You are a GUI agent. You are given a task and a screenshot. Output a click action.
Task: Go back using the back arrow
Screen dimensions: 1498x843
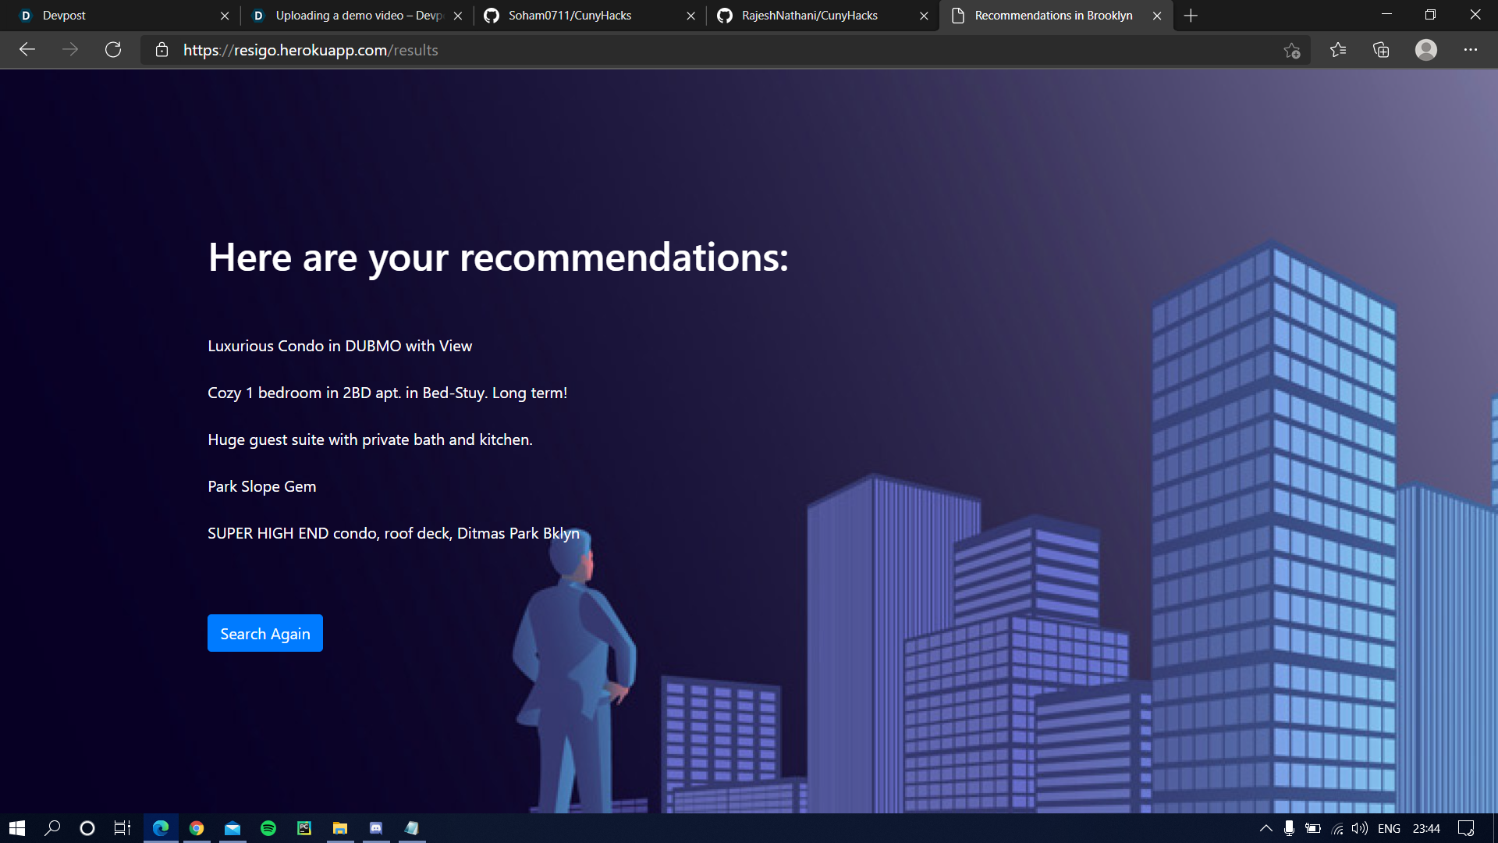click(x=27, y=50)
